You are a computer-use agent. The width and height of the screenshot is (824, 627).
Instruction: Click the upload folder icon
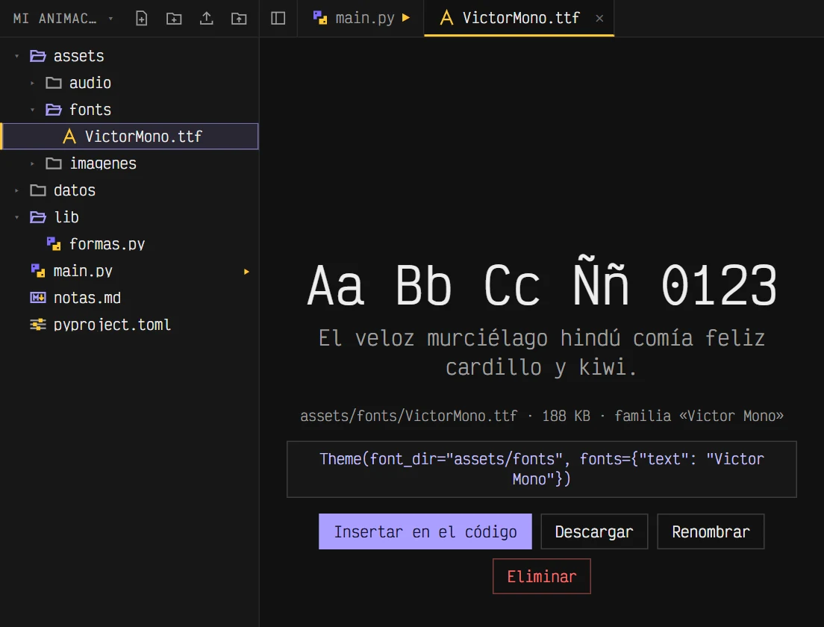coord(239,19)
